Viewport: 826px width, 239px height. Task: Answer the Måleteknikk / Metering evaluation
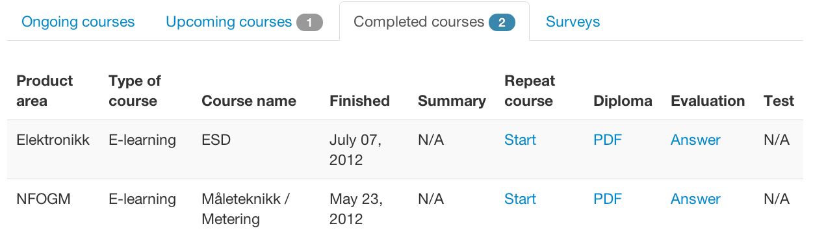695,199
